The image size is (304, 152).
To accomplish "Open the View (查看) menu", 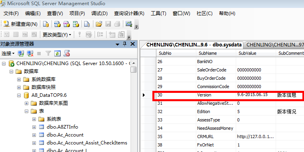I will [55, 13].
